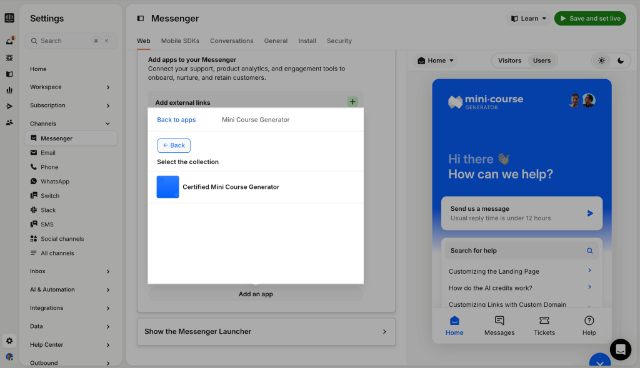Expand the Inbox settings section
Image resolution: width=640 pixels, height=368 pixels.
70,271
